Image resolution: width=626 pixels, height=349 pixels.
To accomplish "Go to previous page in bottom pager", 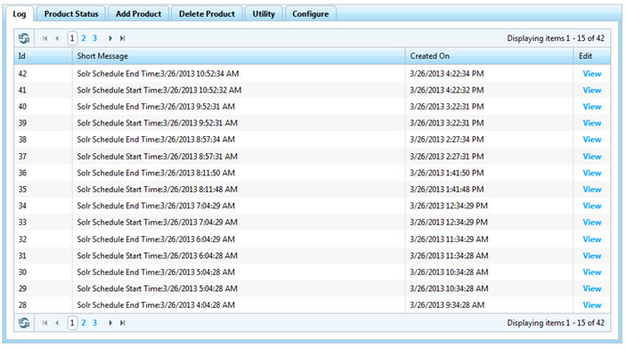I will 57,322.
